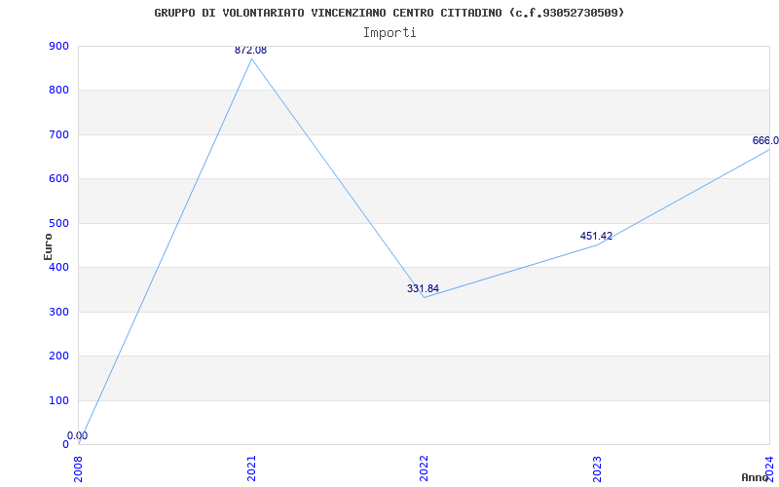
Task: Select the 331.84 data point label
Action: pyautogui.click(x=423, y=288)
